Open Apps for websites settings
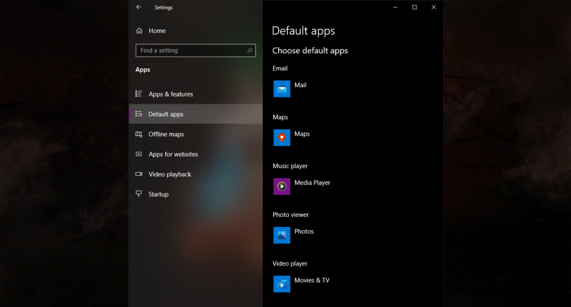 [x=173, y=154]
